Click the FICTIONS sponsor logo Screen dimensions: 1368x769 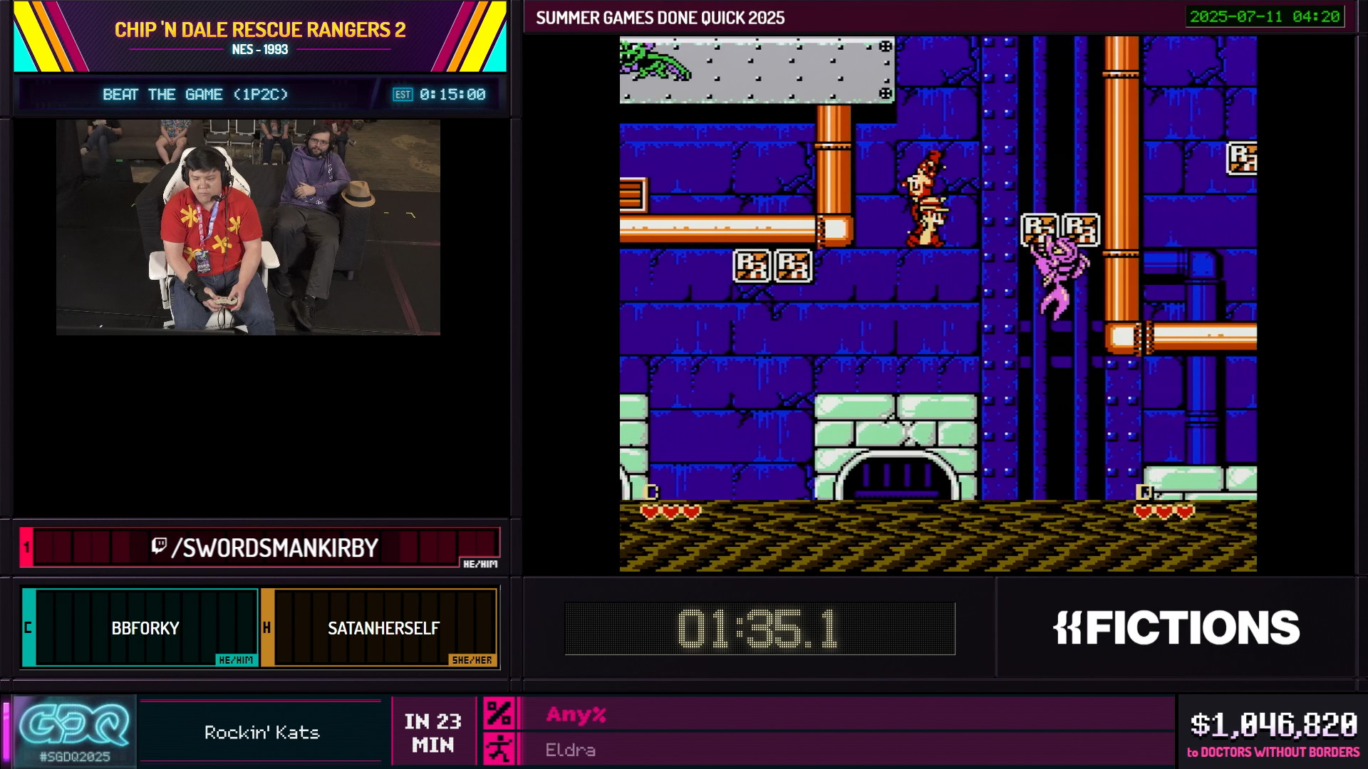click(1176, 627)
